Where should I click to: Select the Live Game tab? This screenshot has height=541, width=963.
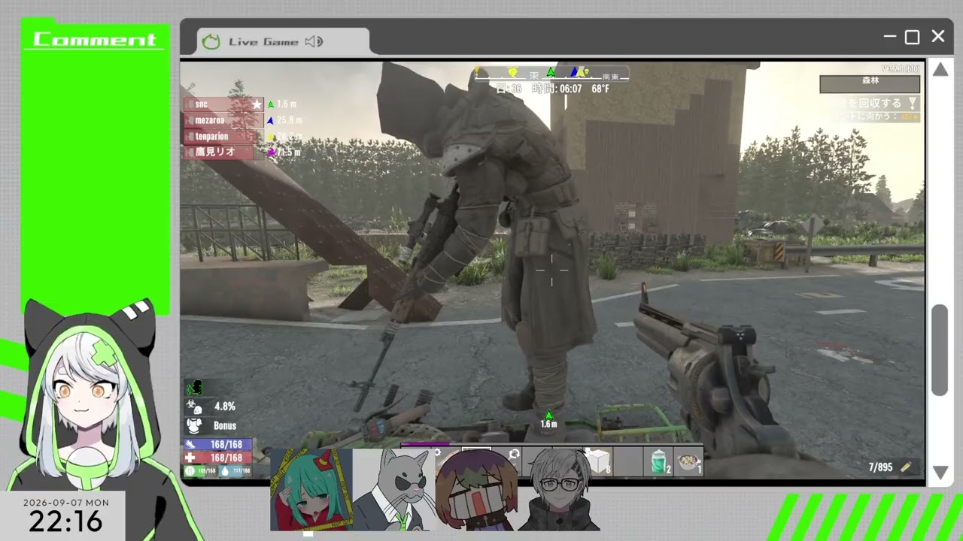pos(283,42)
